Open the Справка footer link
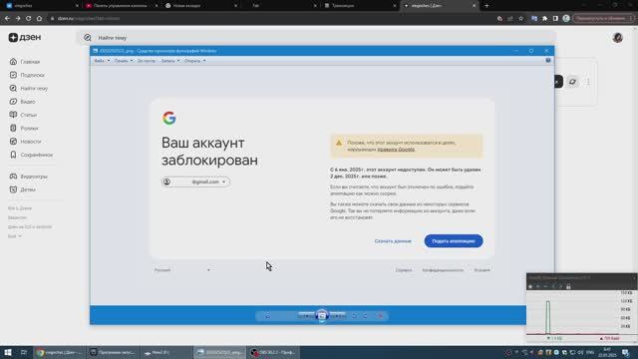The width and height of the screenshot is (638, 359). [404, 270]
